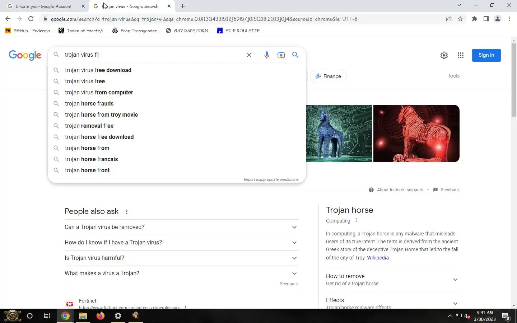Close the Google Search tab
The width and height of the screenshot is (517, 323).
169,6
